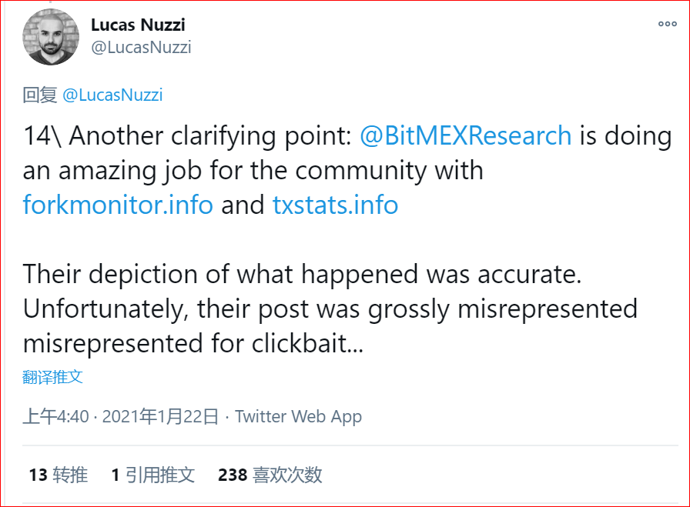
Task: Show the 238 喜欢次数 likes list
Action: (270, 475)
